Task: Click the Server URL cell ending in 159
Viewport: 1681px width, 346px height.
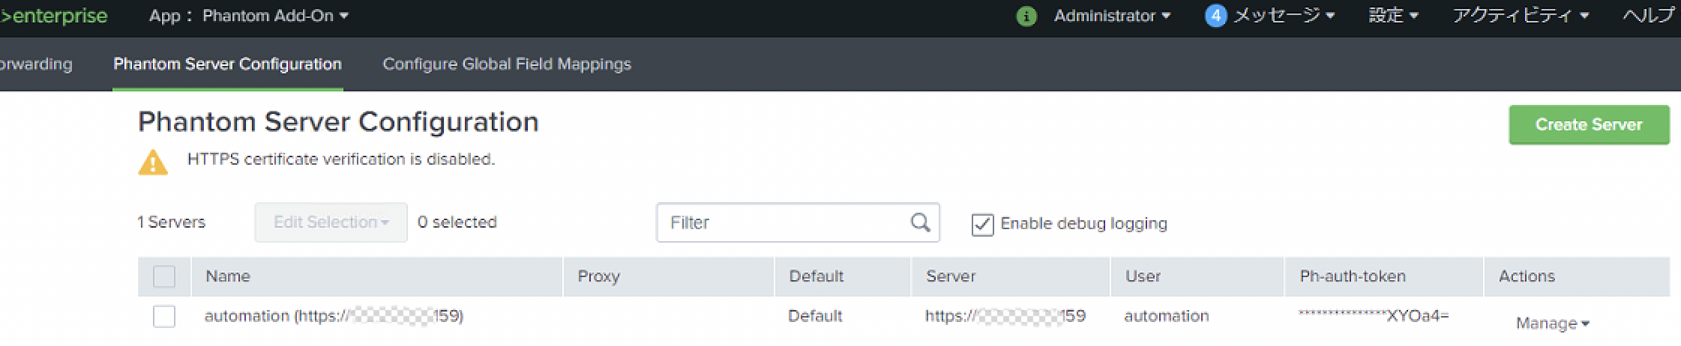Action: click(1005, 316)
